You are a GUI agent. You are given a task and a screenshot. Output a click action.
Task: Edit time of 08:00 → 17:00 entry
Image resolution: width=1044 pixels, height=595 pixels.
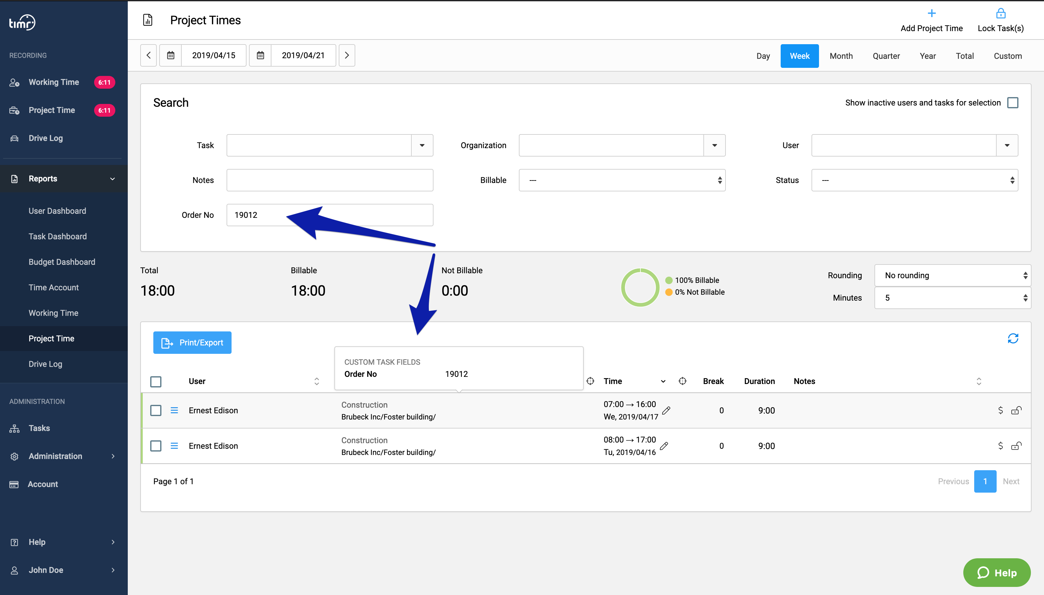point(664,446)
